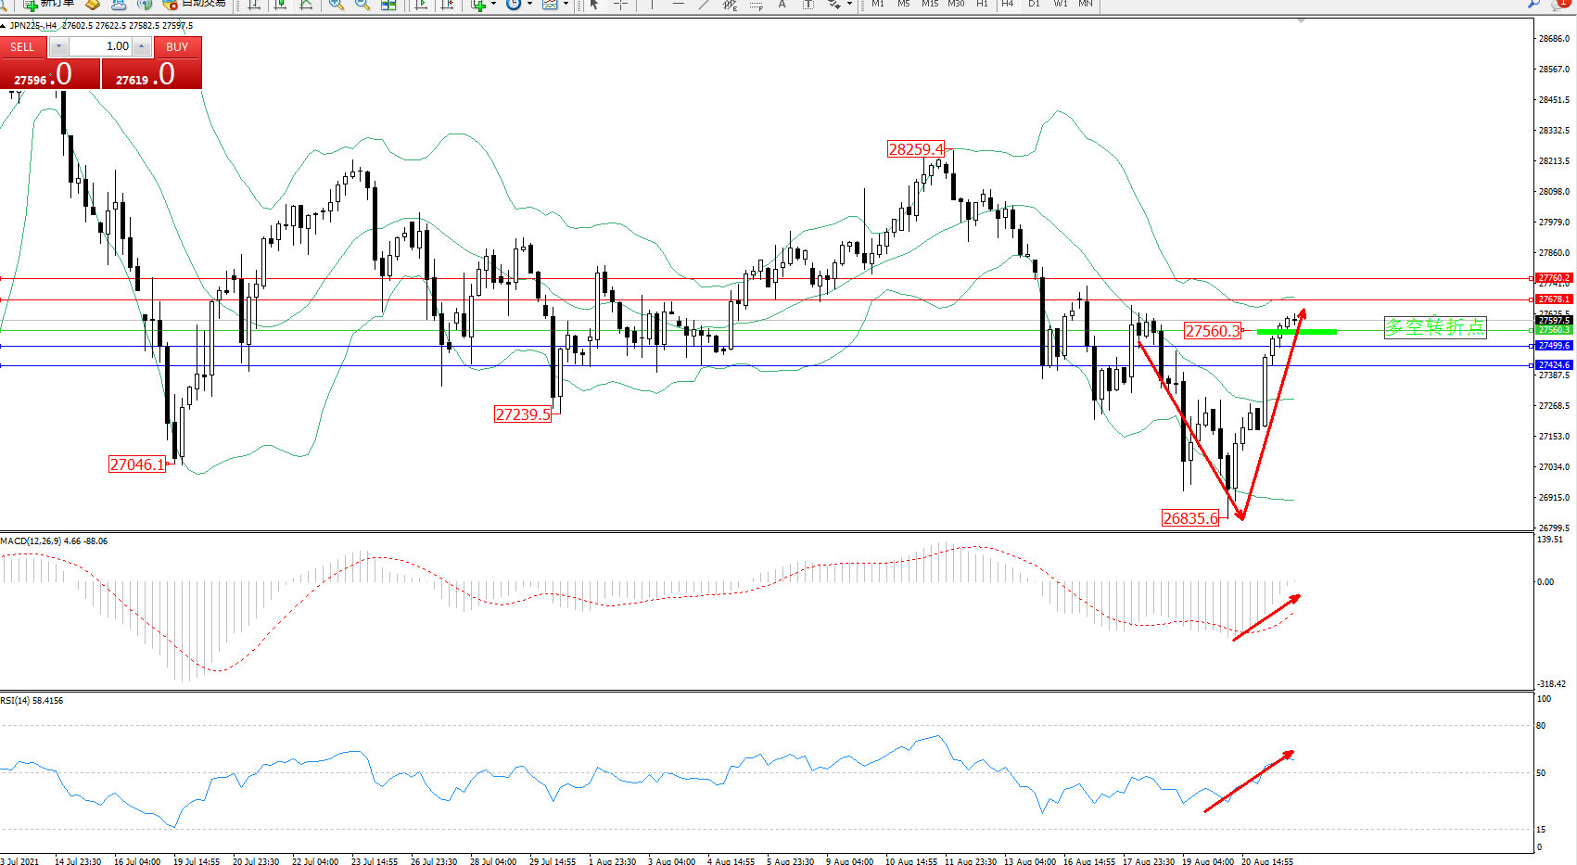Click the lot volume field showing 1.00
This screenshot has height=865, width=1577.
click(x=100, y=46)
